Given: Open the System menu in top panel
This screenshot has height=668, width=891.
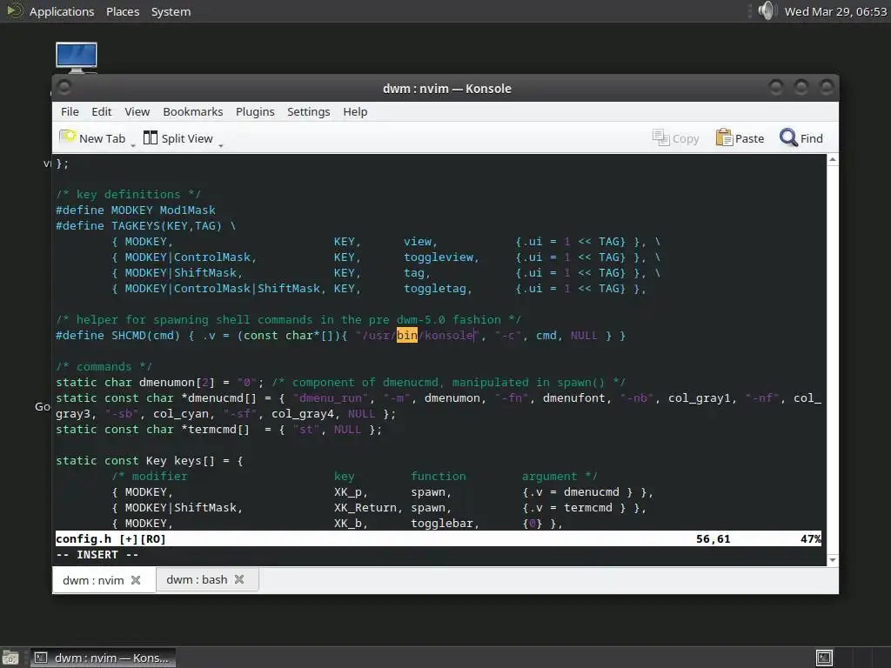Looking at the screenshot, I should tap(171, 11).
